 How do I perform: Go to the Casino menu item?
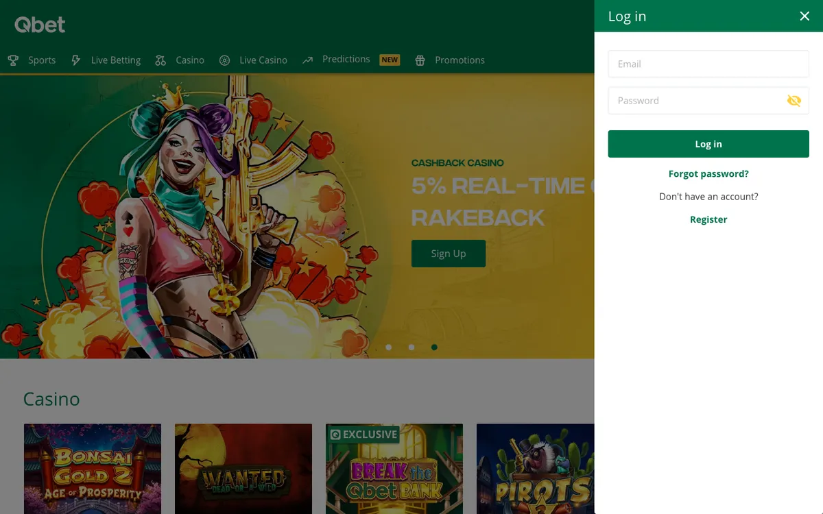[x=190, y=60]
